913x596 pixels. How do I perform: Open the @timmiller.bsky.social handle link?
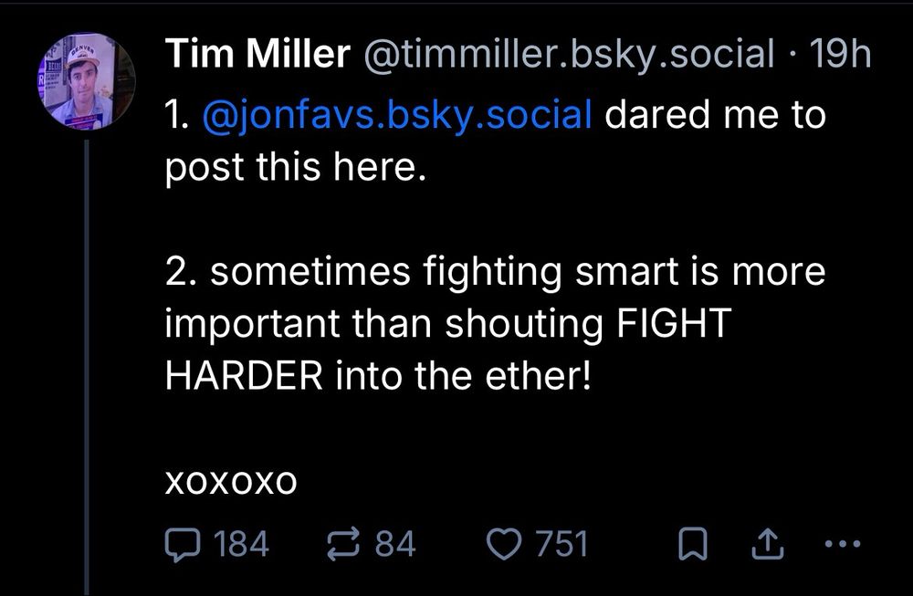[x=570, y=56]
